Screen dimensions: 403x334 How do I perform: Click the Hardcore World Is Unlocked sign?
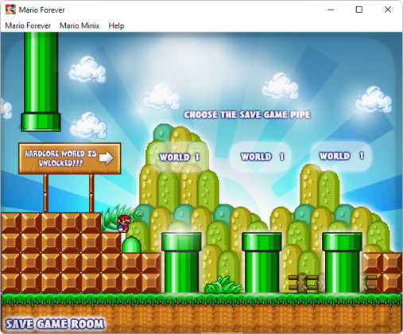70,158
